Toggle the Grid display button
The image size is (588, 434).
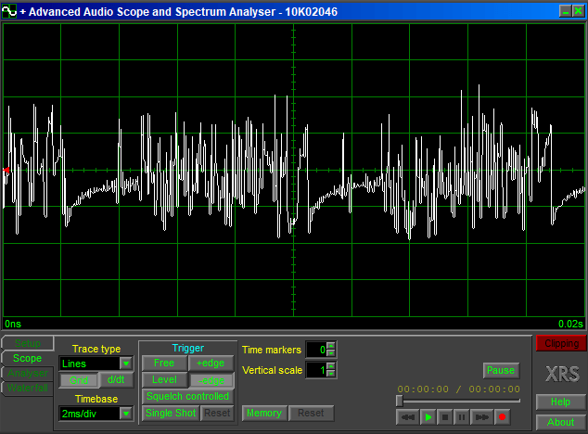click(x=79, y=380)
